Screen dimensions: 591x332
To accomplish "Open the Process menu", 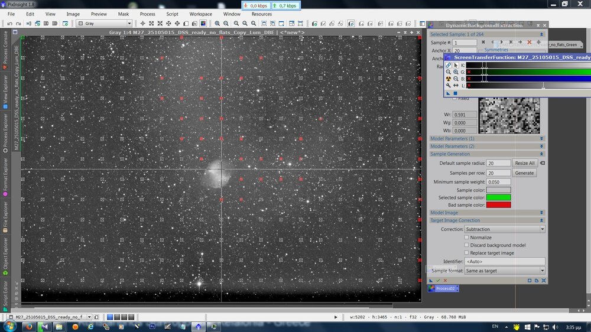I will pos(147,14).
